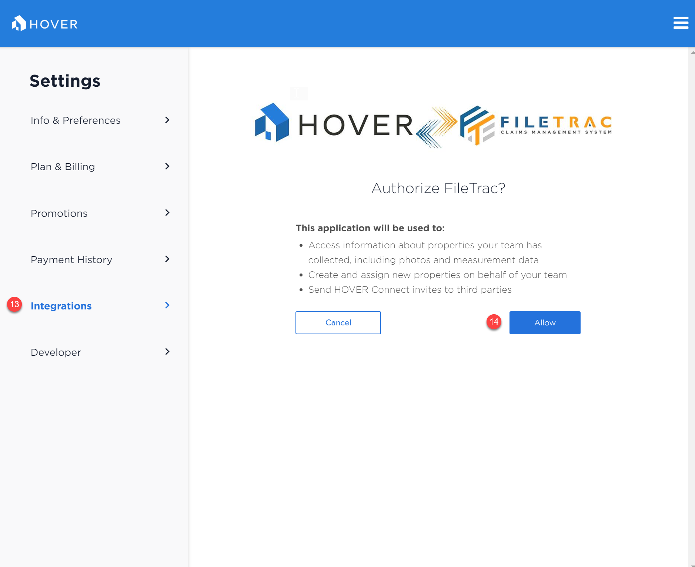Screen dimensions: 695x567
Task: Click the FileTrac logo image
Action: click(535, 125)
